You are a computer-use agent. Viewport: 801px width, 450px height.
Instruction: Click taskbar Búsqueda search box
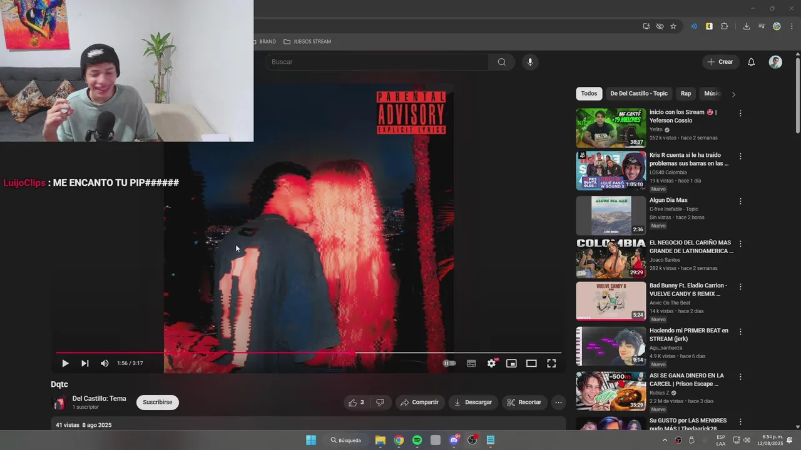346,440
